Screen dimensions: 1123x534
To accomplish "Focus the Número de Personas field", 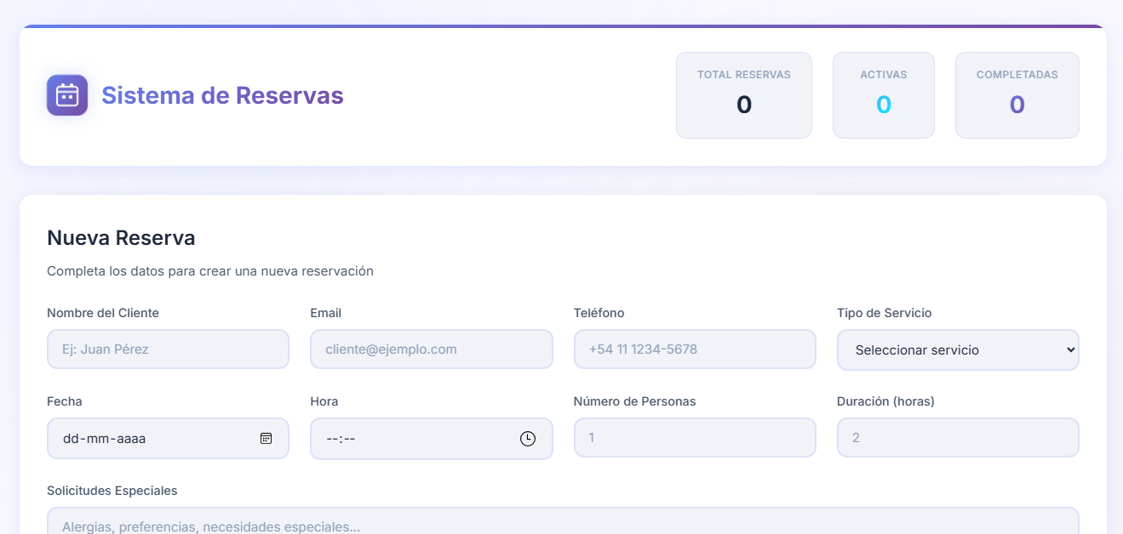I will point(695,437).
